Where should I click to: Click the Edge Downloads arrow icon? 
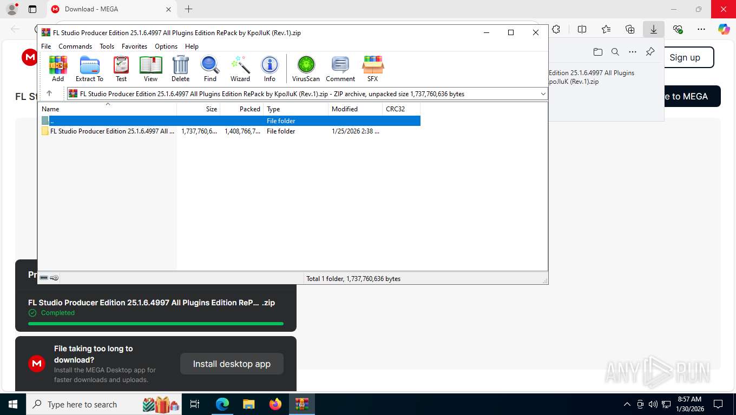click(x=654, y=29)
